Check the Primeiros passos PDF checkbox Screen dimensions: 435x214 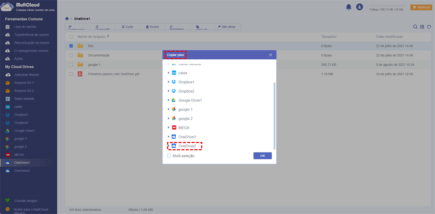(x=71, y=74)
